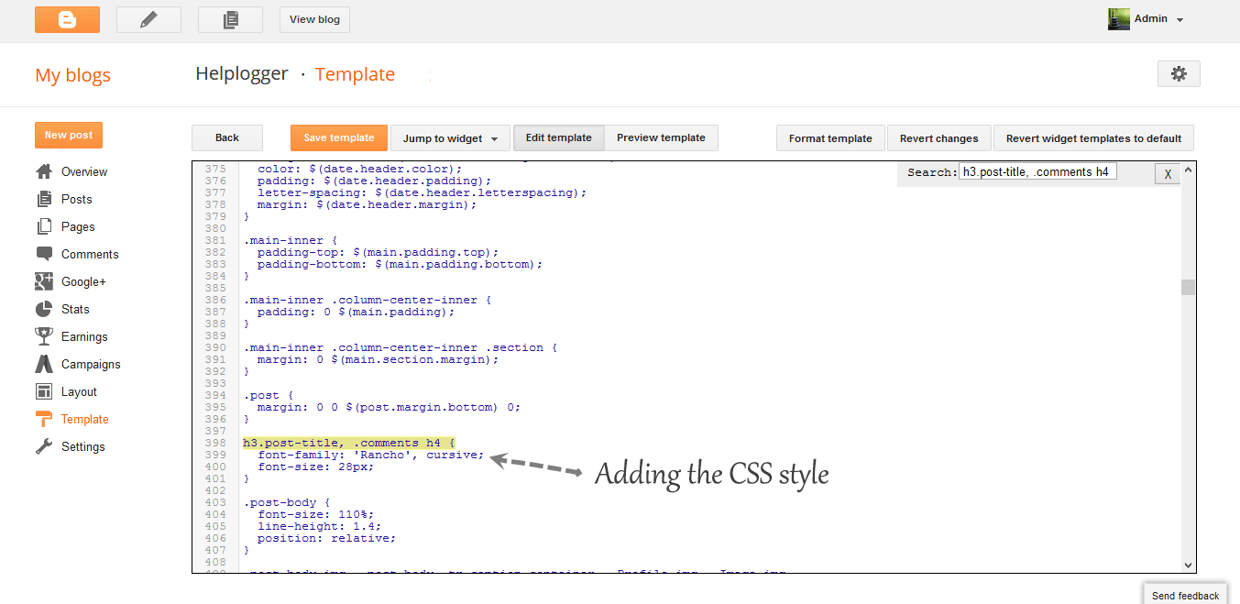Open Campaigns sidebar item

pyautogui.click(x=91, y=364)
